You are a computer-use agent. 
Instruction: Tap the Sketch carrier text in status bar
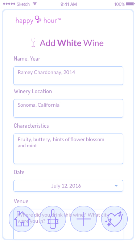tap(23, 4)
